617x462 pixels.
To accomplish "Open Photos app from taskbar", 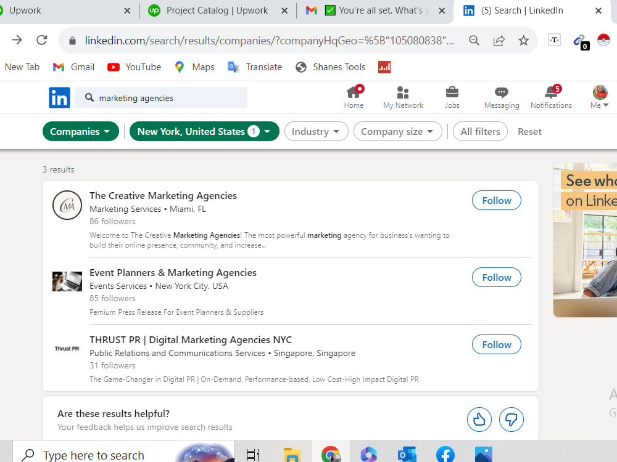I will [x=484, y=455].
